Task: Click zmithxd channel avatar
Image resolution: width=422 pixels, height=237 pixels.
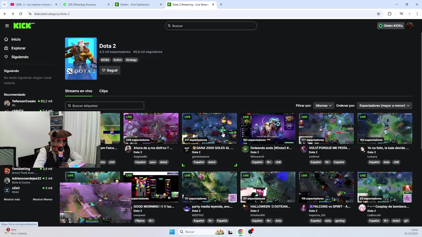Action: point(304,149)
